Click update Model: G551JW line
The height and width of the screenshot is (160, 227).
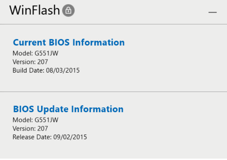pos(35,120)
